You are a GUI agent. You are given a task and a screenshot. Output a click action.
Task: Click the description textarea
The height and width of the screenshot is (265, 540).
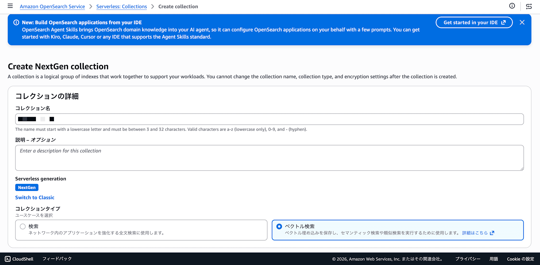[x=269, y=158]
